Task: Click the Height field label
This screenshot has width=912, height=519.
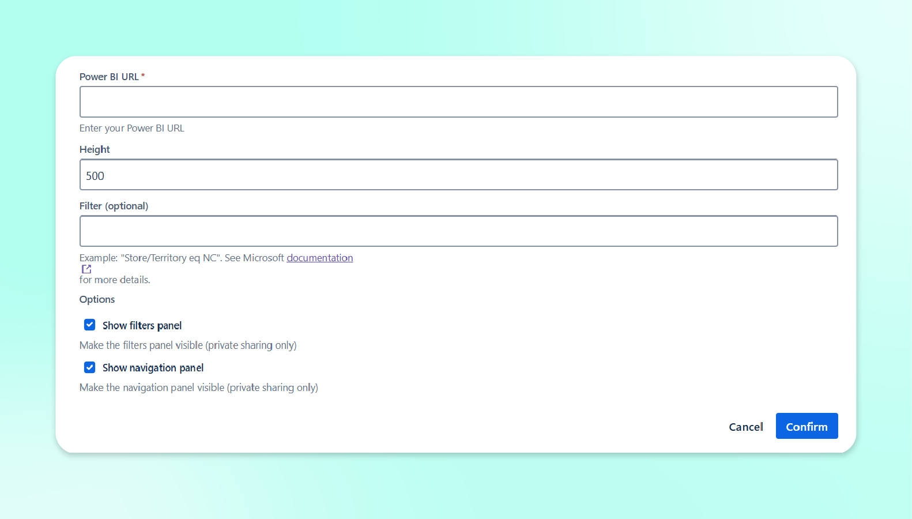Action: pos(95,149)
